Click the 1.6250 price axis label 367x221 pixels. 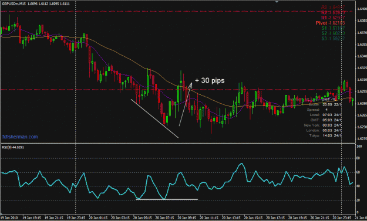362,127
